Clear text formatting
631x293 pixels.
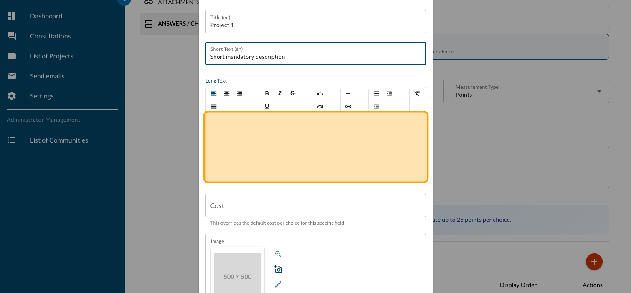pos(417,94)
